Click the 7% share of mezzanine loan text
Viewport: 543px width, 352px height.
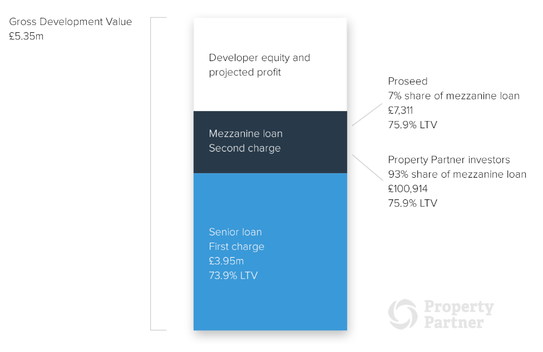(453, 96)
